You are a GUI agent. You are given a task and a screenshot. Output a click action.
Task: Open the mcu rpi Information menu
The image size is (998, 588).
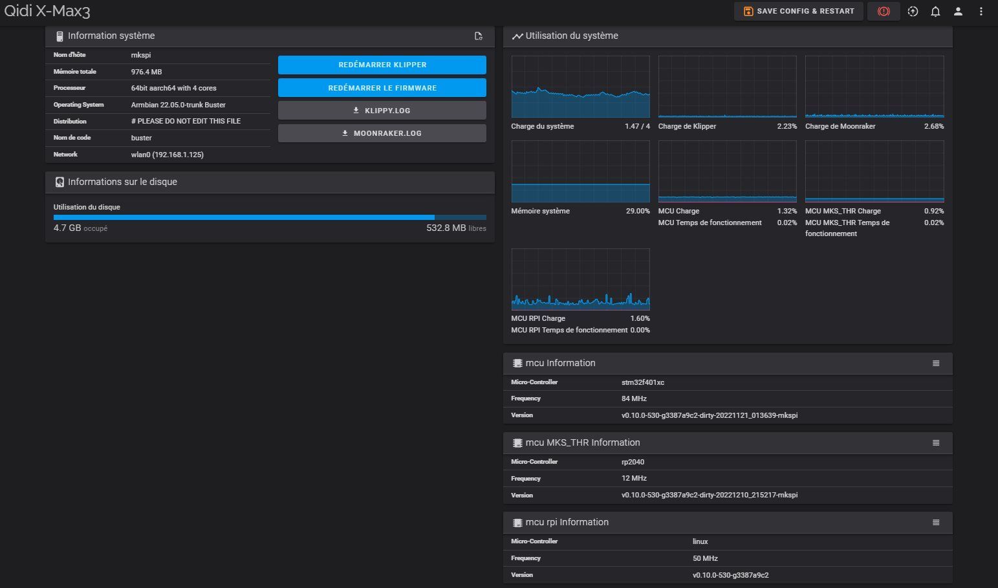[935, 523]
